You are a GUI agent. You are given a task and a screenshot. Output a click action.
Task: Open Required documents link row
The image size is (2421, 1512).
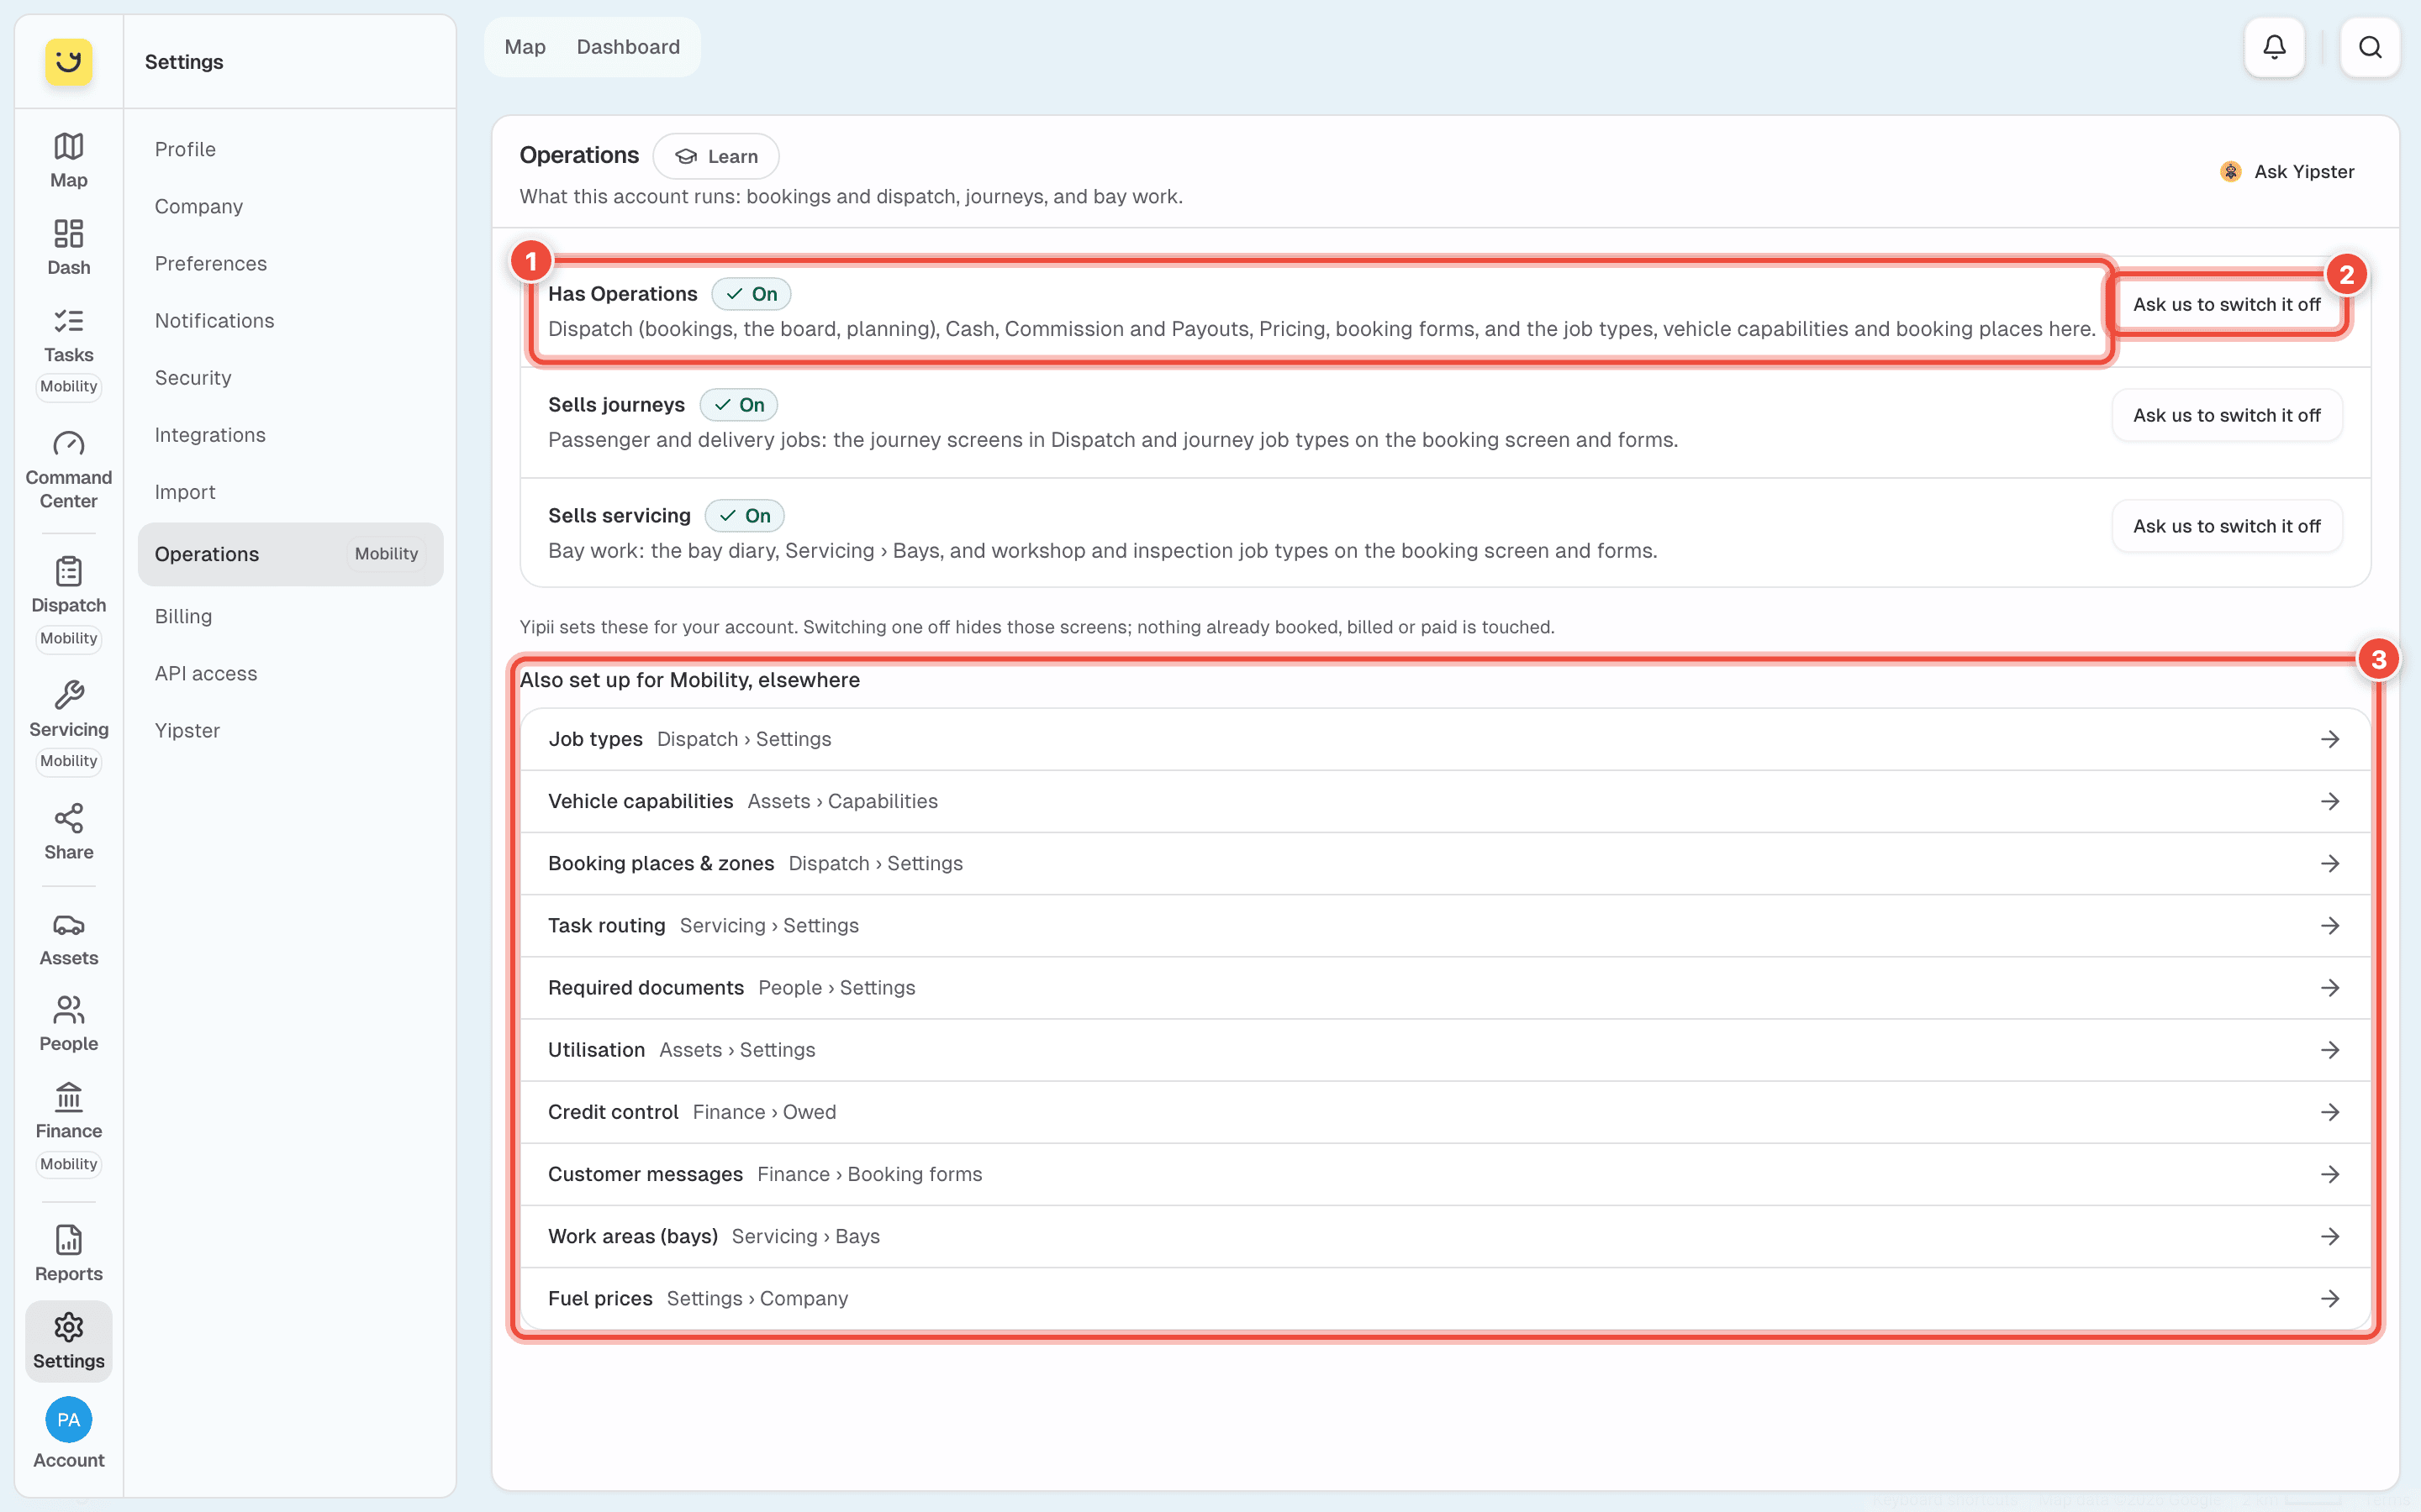tap(1446, 988)
